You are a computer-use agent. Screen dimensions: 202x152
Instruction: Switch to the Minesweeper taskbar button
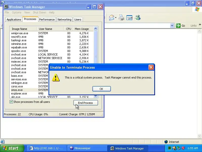tap(87, 148)
